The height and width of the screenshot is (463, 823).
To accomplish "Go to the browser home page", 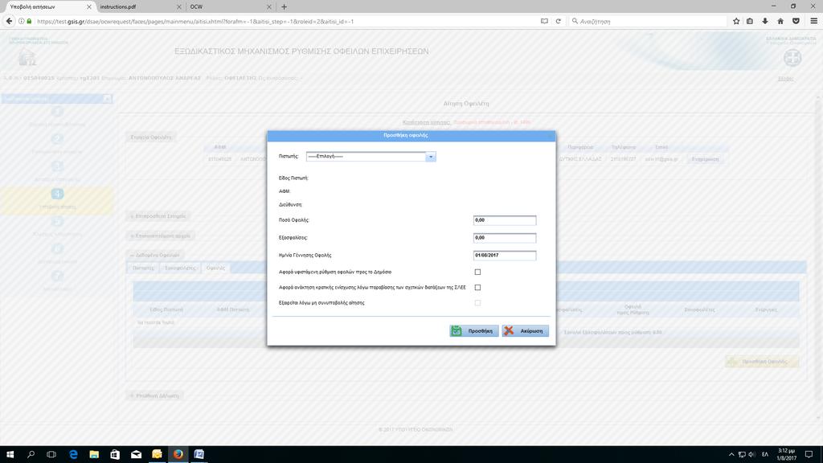I will pos(780,21).
